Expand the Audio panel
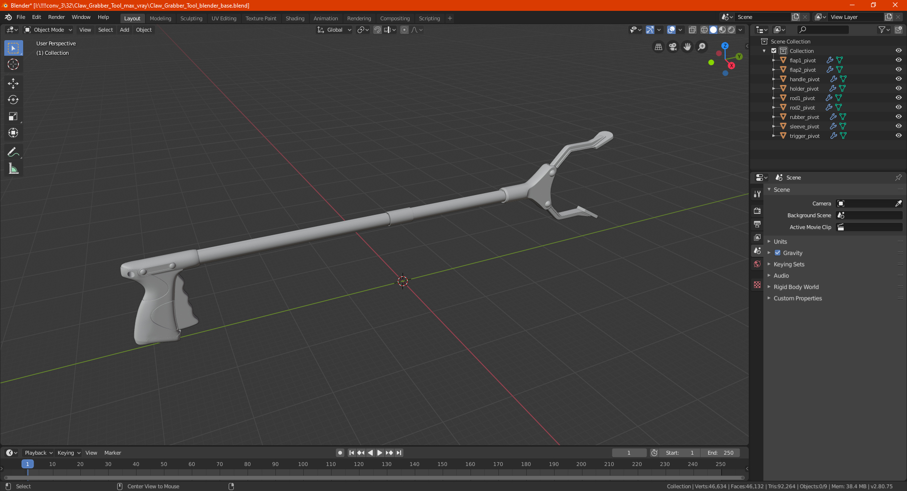Image resolution: width=907 pixels, height=491 pixels. [781, 276]
